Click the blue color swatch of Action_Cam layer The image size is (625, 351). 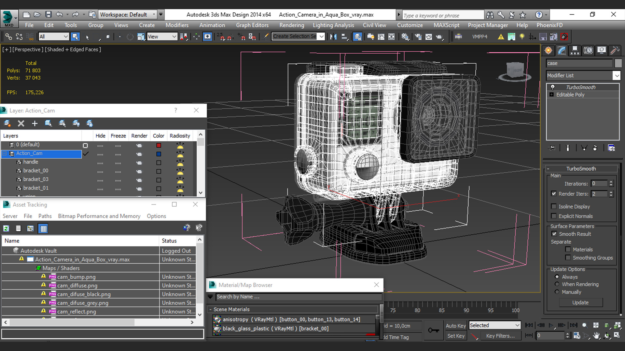coord(159,154)
